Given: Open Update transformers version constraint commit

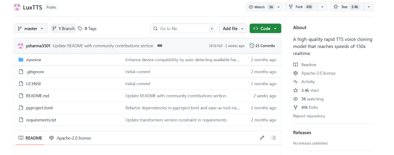Looking at the screenshot, I should tap(176, 120).
